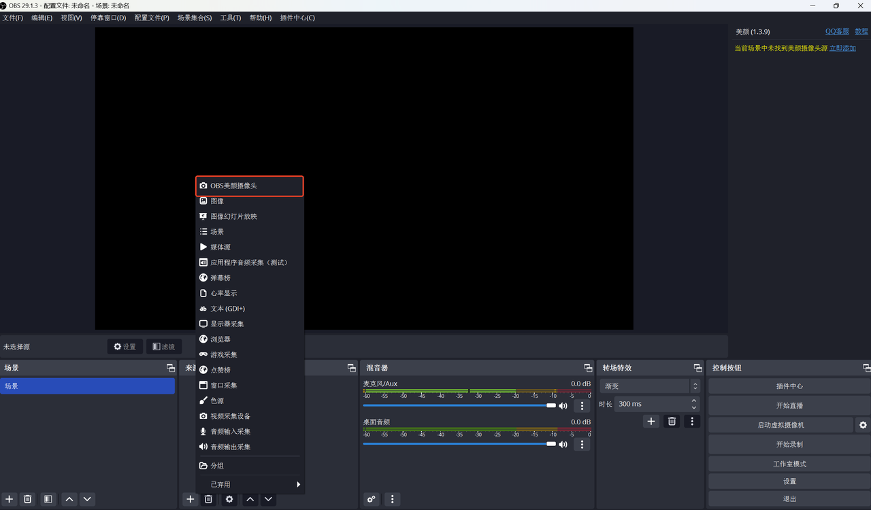The height and width of the screenshot is (510, 871).
Task: Mute the 桌面音频 audio source
Action: 563,444
